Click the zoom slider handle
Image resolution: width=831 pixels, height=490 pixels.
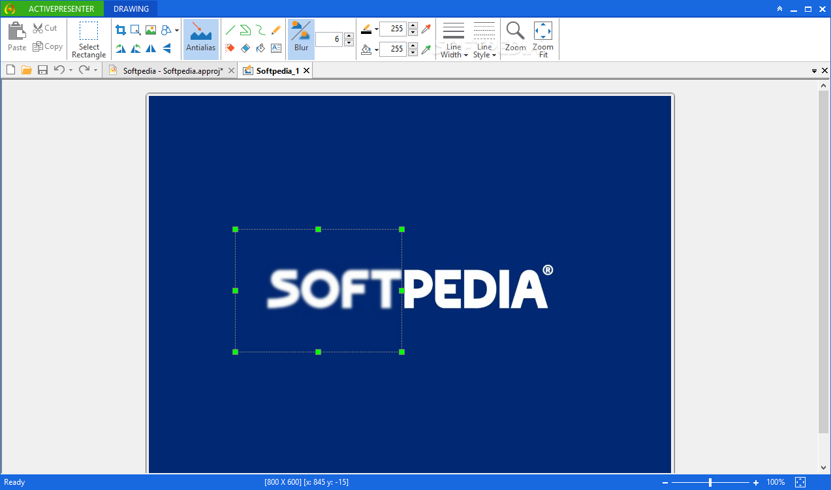[710, 482]
